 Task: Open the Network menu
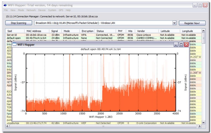(31, 10)
